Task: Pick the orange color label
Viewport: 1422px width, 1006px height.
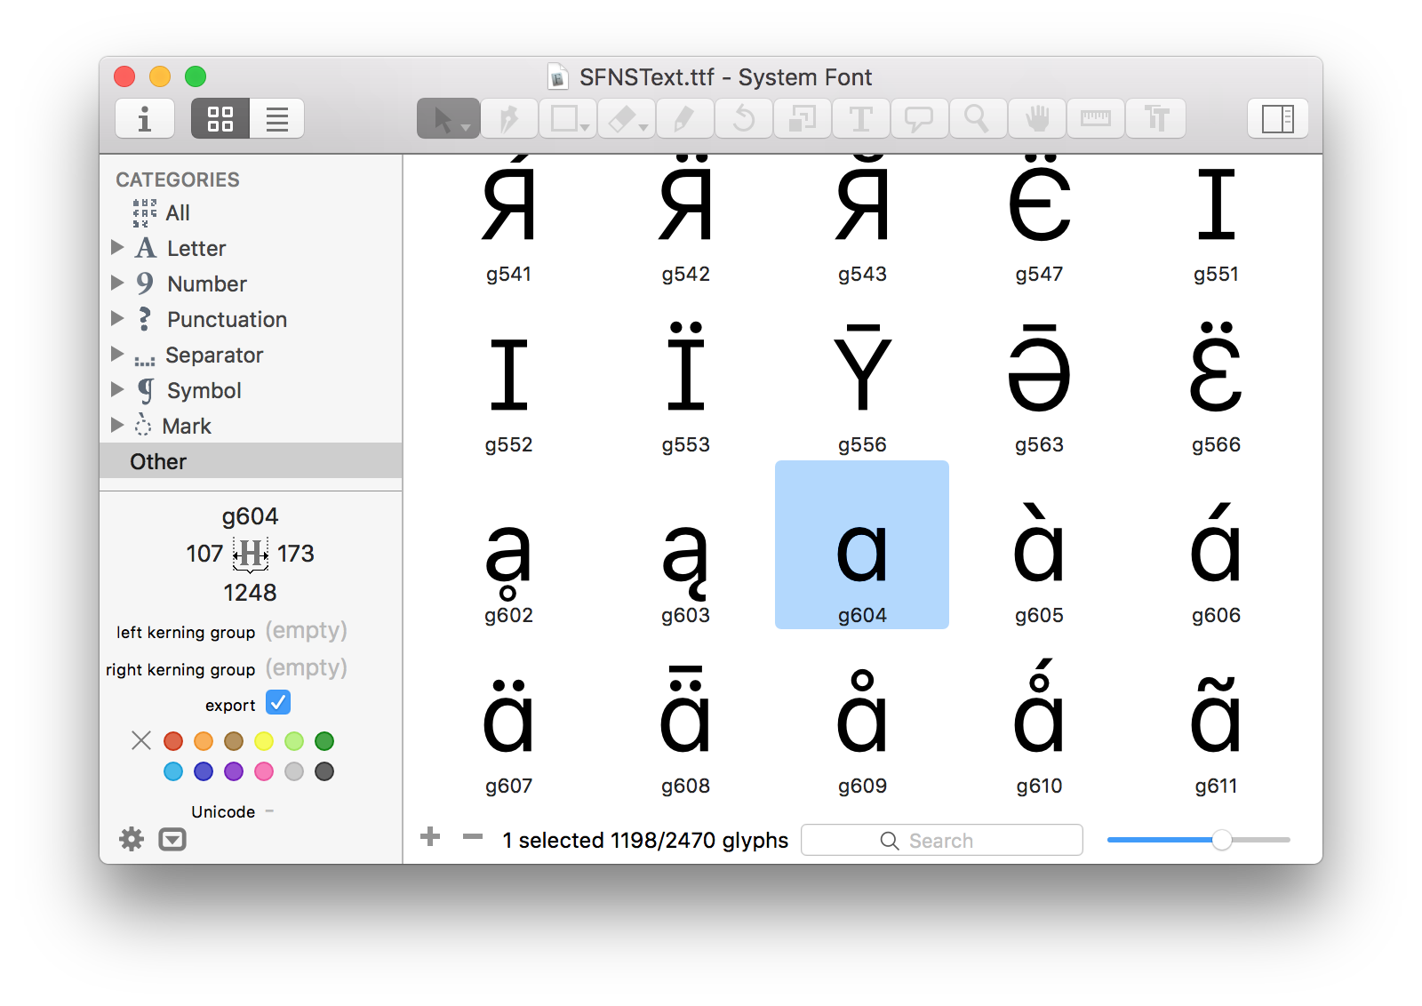Action: [204, 741]
